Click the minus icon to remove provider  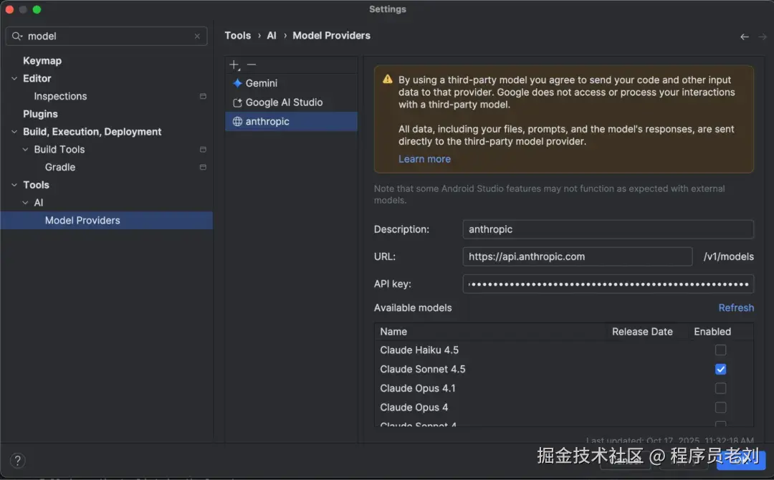(x=252, y=65)
